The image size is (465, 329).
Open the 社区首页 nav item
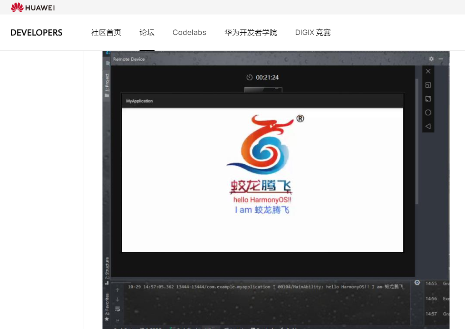[106, 33]
